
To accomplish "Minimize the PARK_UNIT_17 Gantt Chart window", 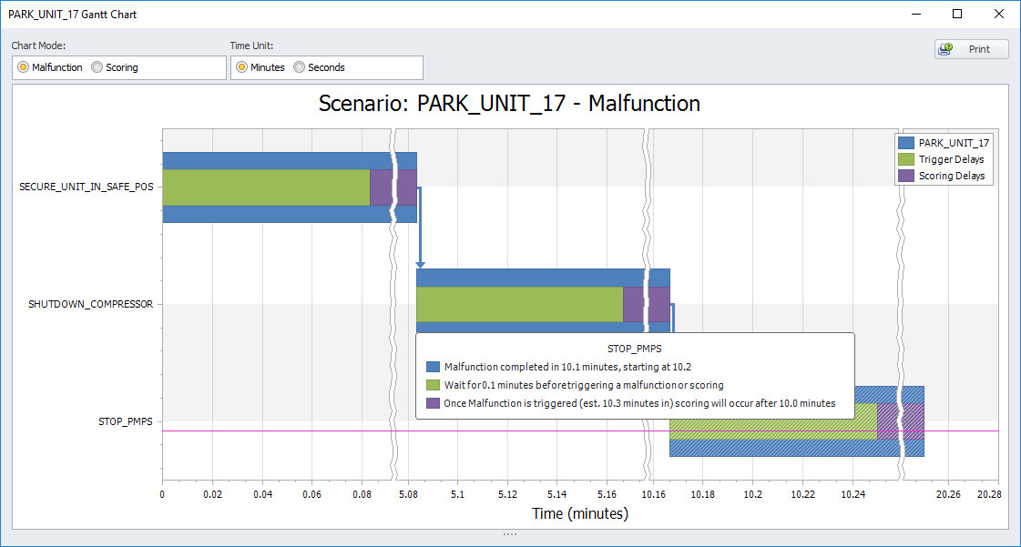I will click(915, 15).
